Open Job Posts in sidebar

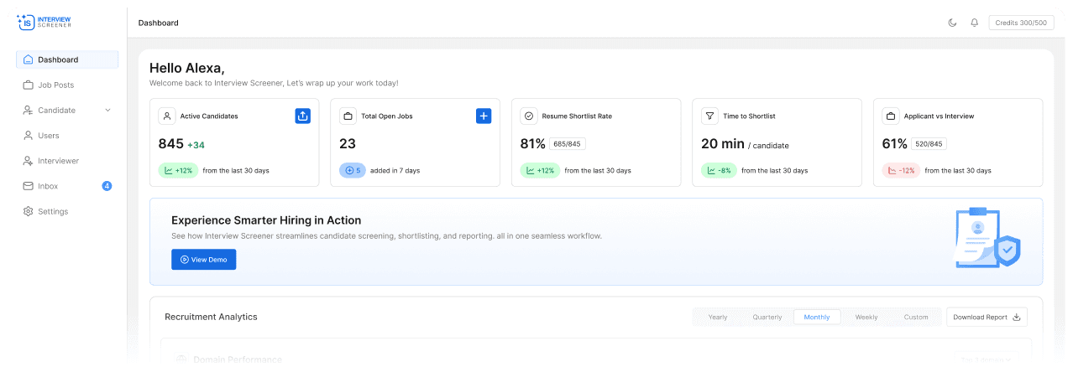coord(67,85)
